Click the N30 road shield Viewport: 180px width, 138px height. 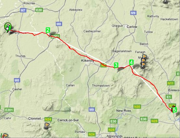coord(137,107)
